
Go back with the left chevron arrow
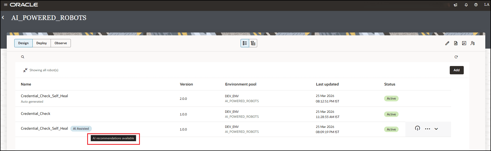coord(3,17)
